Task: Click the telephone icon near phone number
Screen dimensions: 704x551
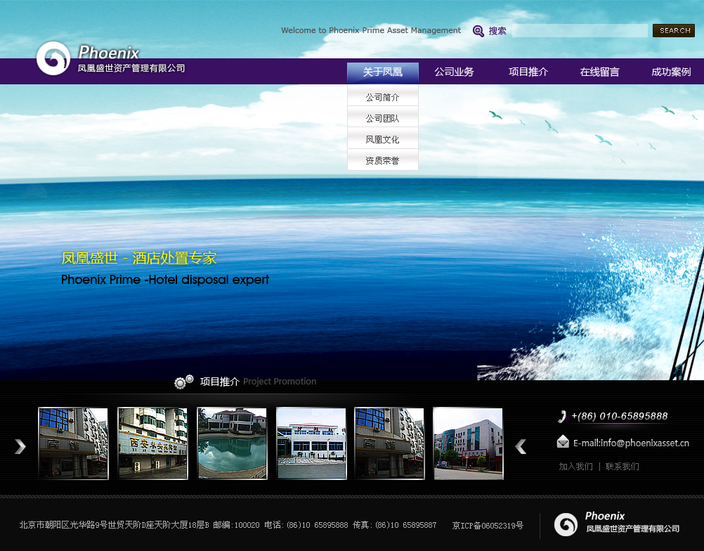Action: tap(562, 416)
